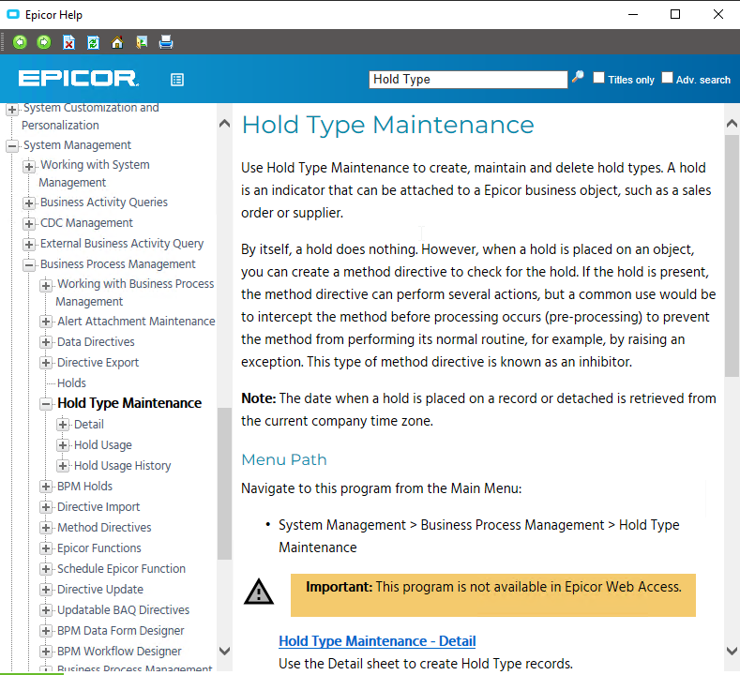Enable the Adv. search checkbox

[x=667, y=78]
